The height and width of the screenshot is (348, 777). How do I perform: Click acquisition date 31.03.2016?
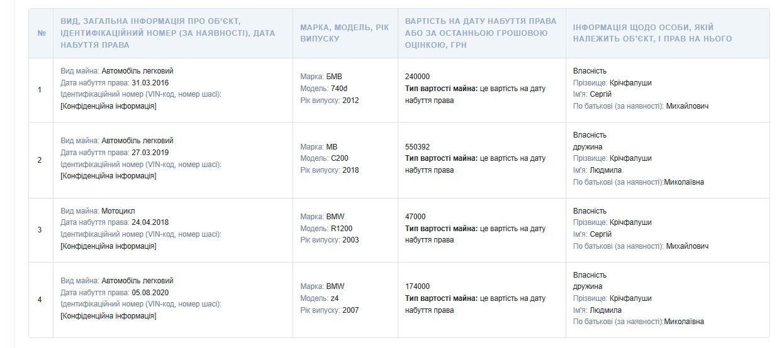(150, 83)
